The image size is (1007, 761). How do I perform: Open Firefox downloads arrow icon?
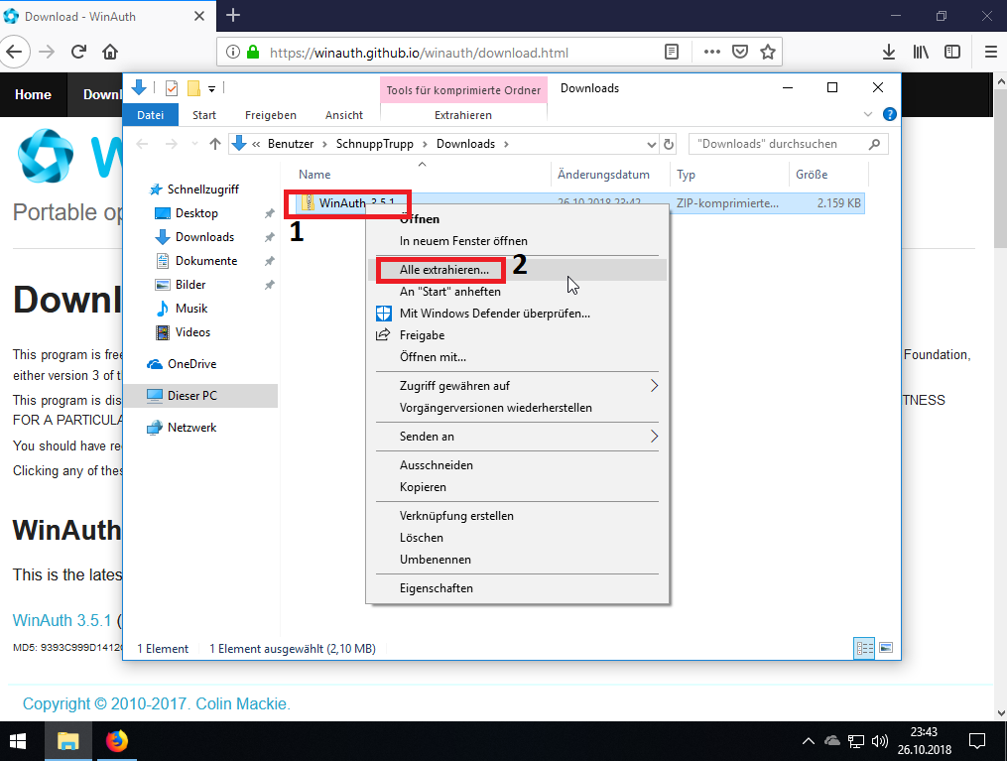[x=889, y=52]
